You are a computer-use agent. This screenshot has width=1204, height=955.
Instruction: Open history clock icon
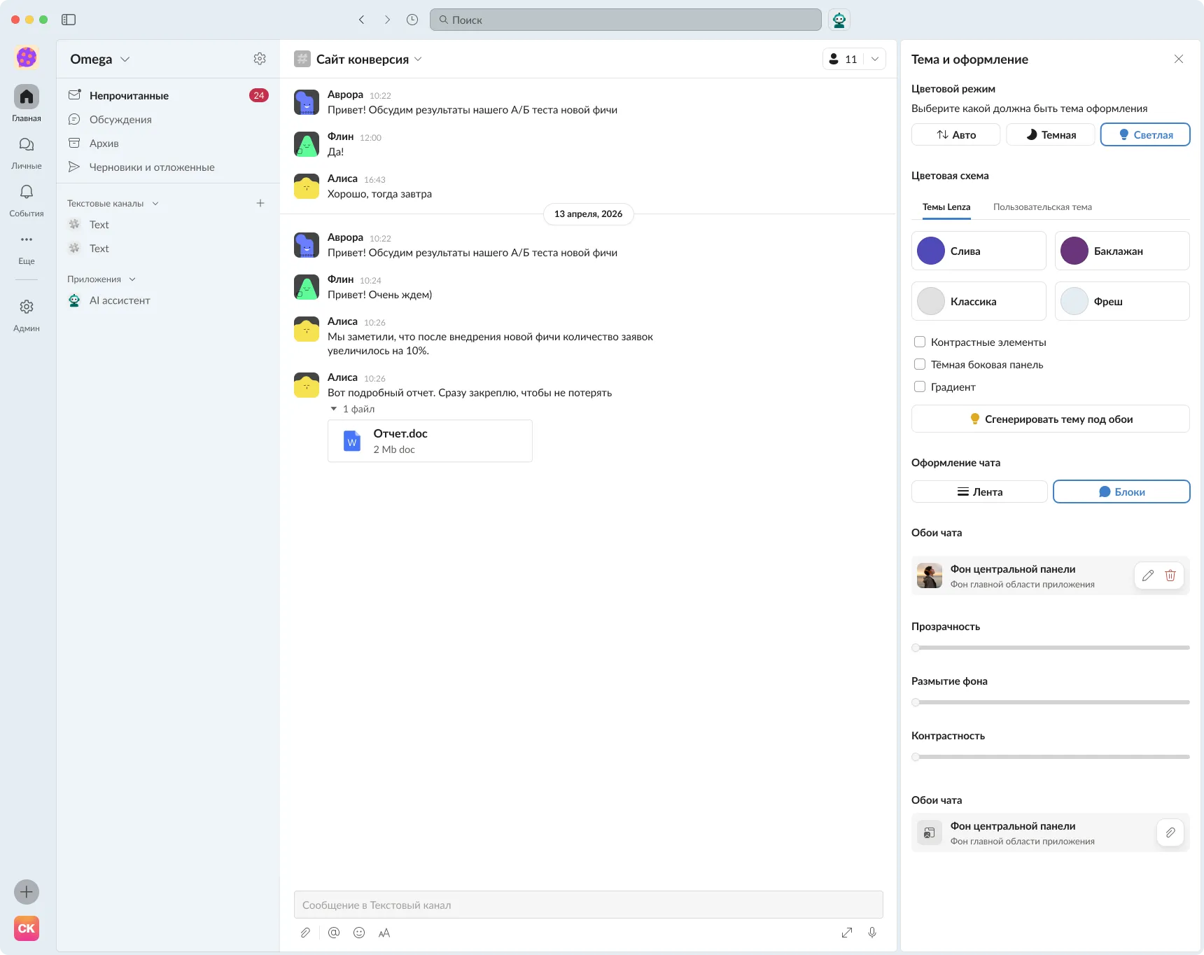click(412, 20)
